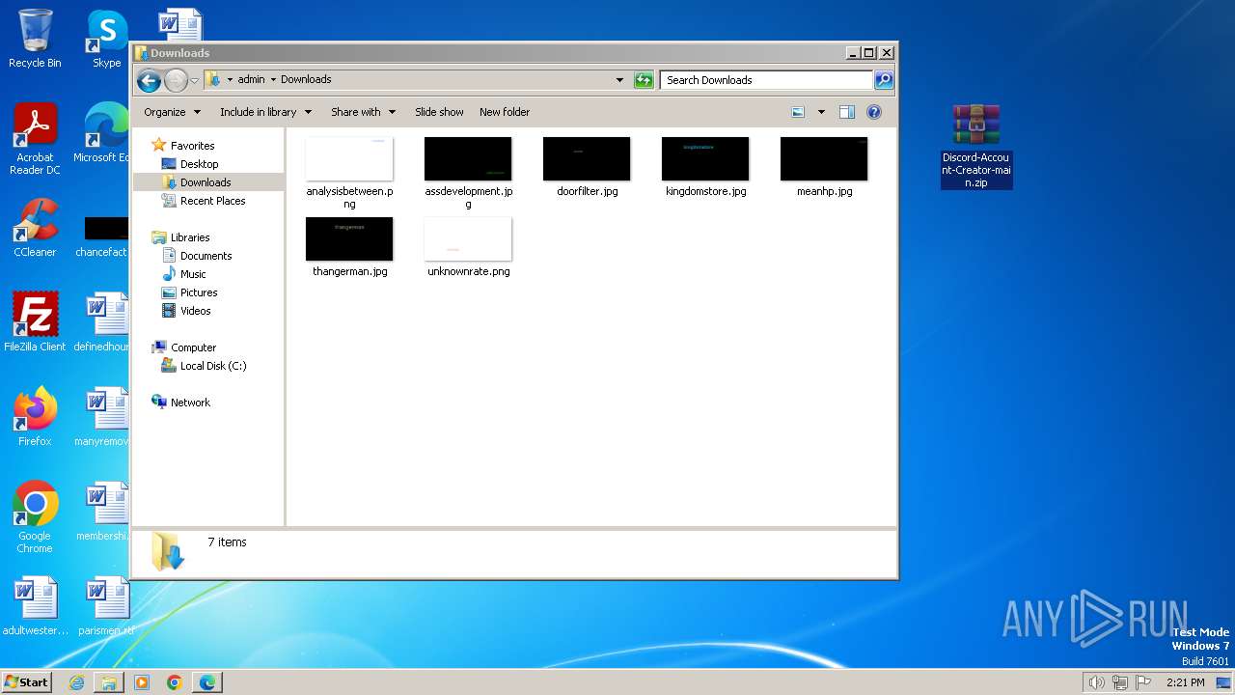Select thangerman.jpg thumbnail
Screen dimensions: 1235x695
pos(349,239)
